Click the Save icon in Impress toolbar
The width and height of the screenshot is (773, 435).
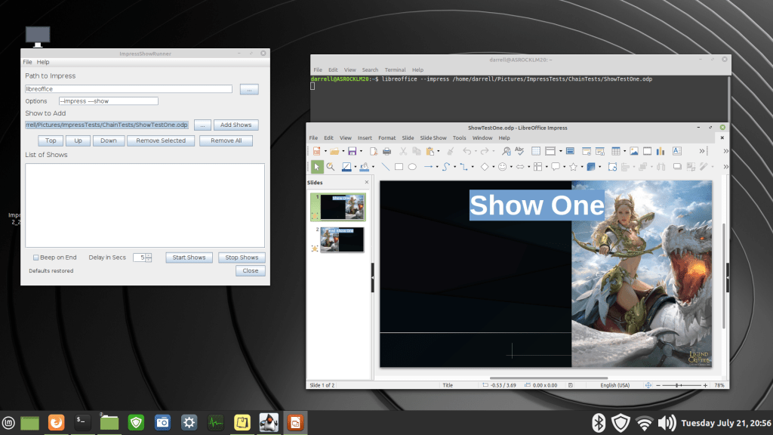tap(351, 151)
